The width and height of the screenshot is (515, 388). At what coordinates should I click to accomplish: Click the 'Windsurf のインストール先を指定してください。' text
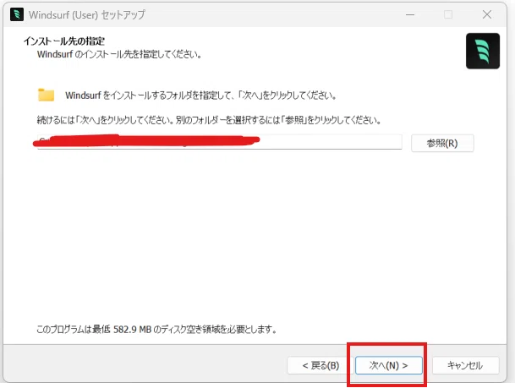(x=119, y=54)
